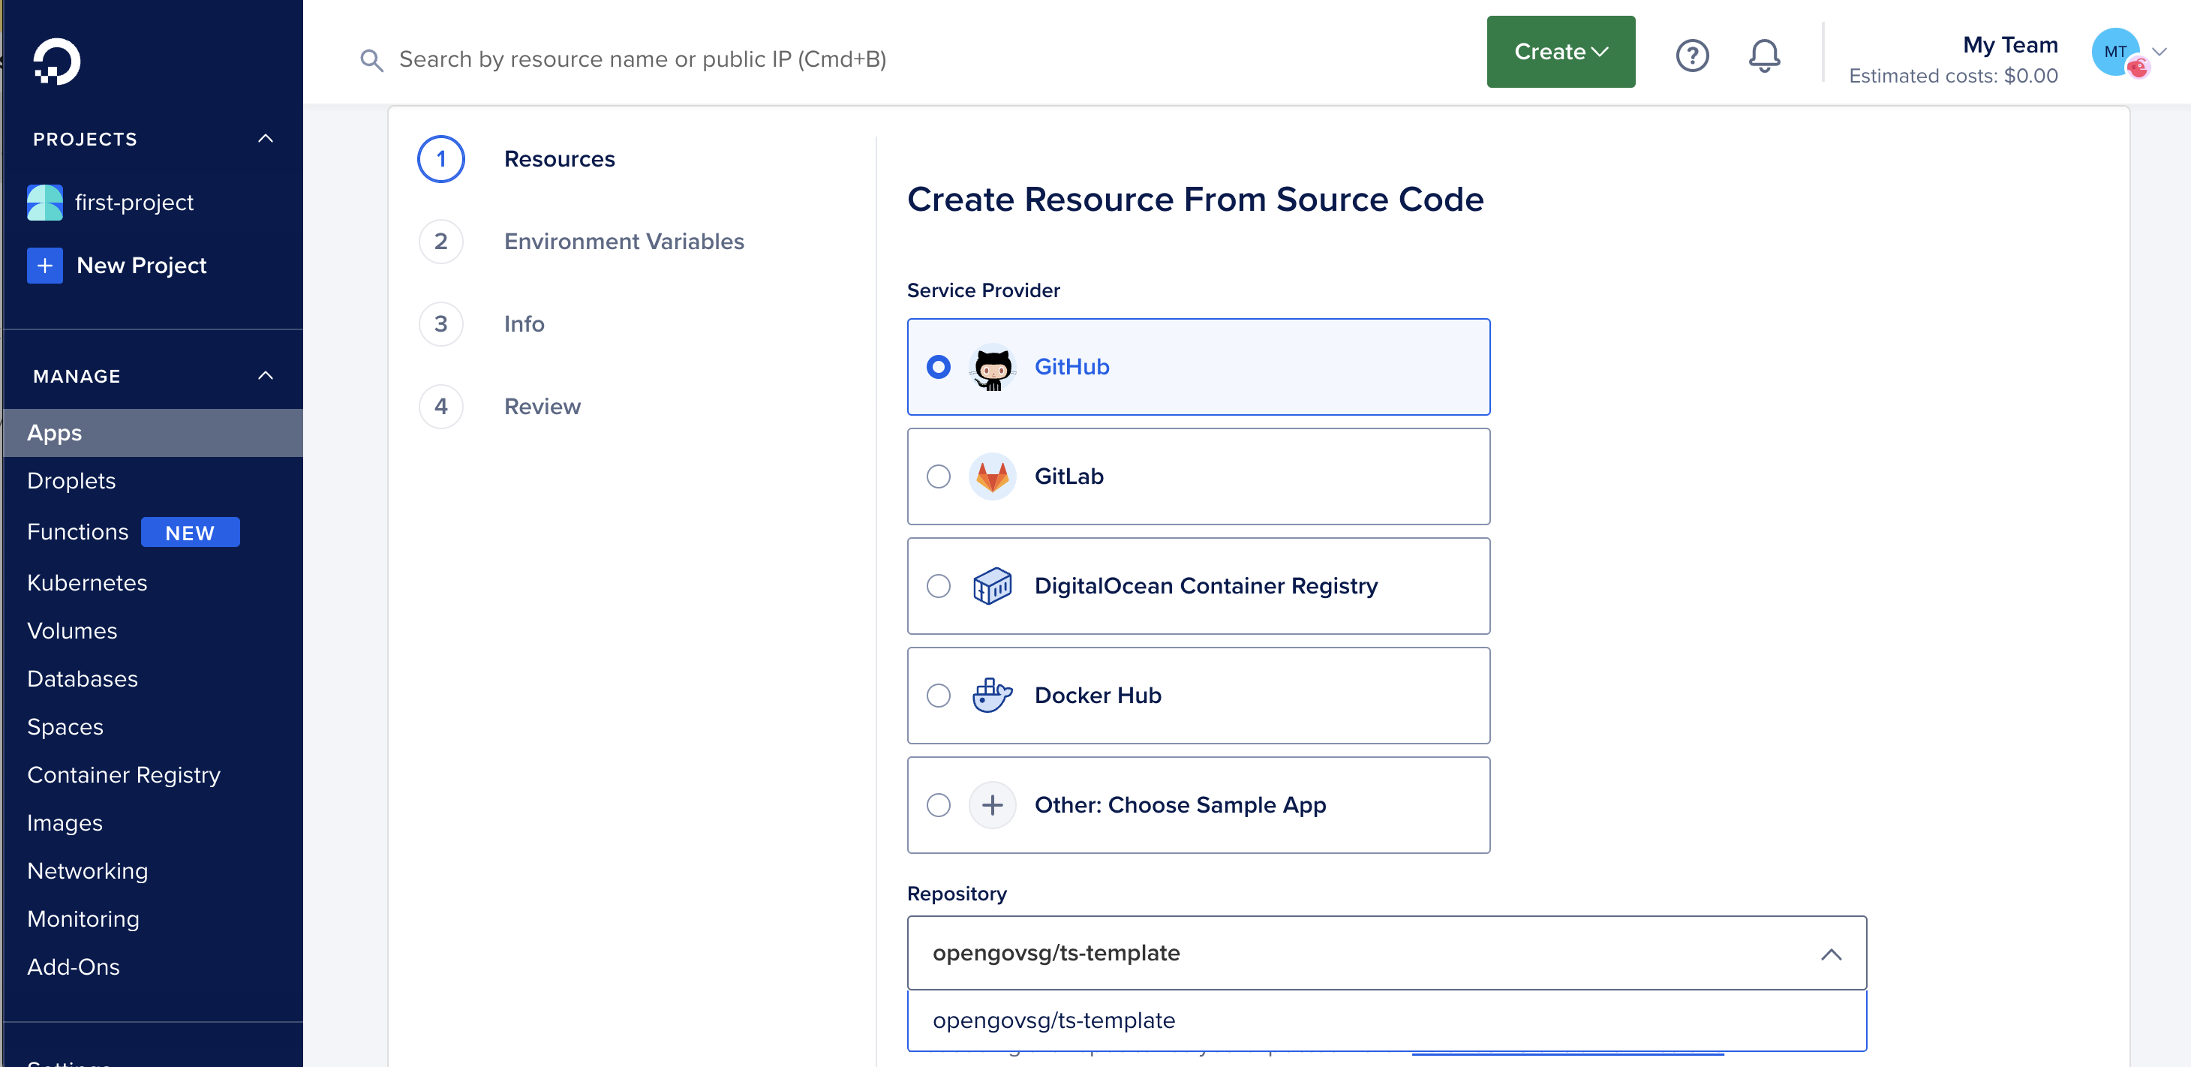Open first-project link
The image size is (2191, 1067).
134,203
